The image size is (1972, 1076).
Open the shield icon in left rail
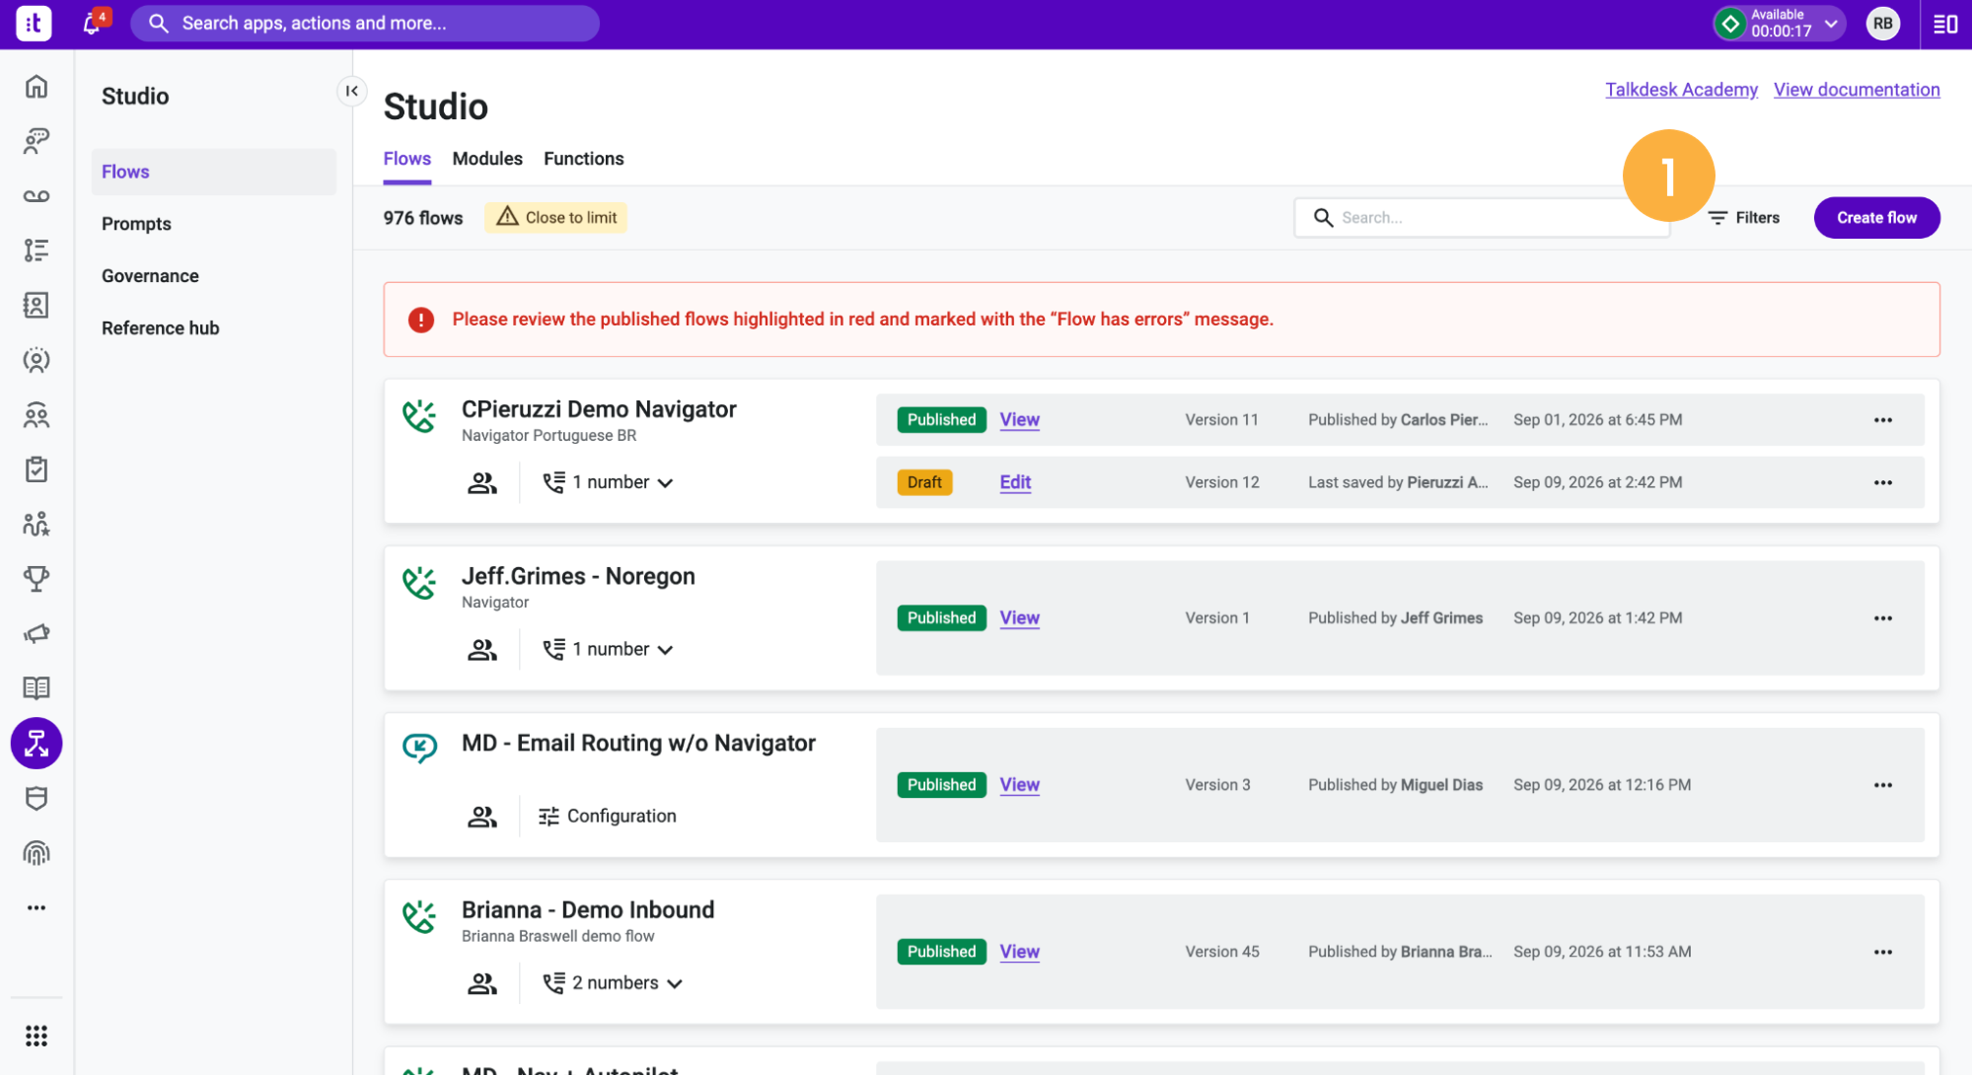(x=37, y=798)
